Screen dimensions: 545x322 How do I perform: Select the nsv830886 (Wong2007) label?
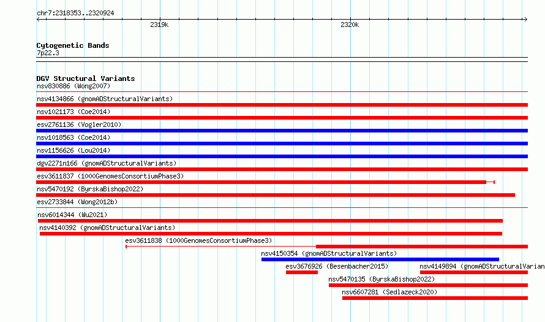tap(73, 86)
